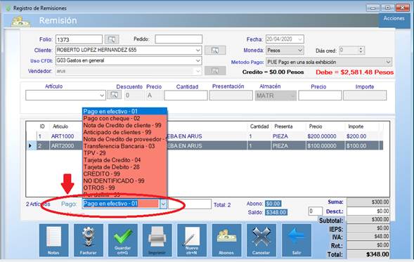The image size is (414, 262).
Task: Click the Abono $0.00 value
Action: coord(273,204)
